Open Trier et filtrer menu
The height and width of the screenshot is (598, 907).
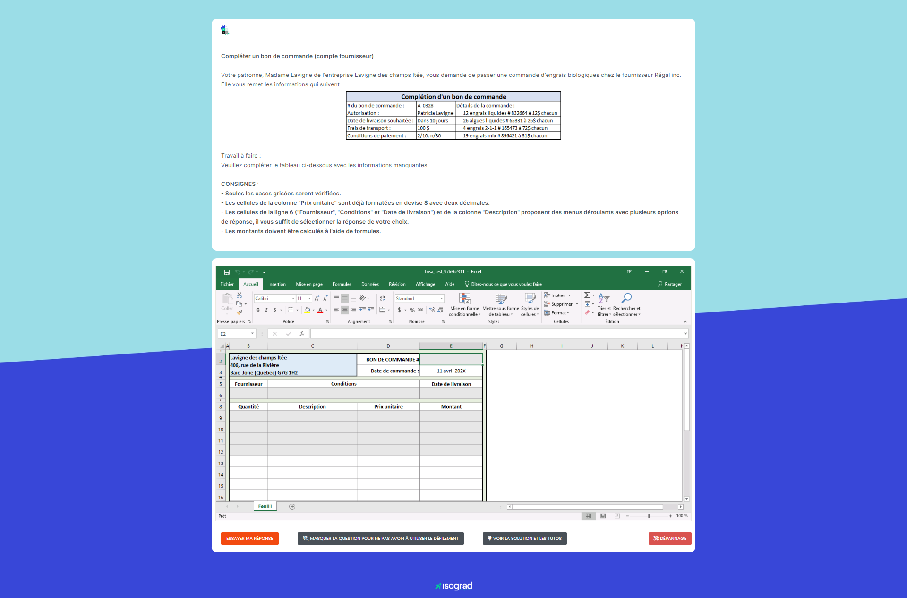pyautogui.click(x=604, y=304)
